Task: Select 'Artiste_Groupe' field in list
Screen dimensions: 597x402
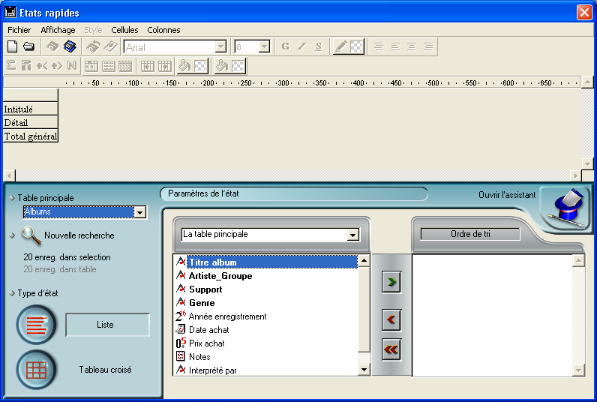Action: tap(220, 276)
